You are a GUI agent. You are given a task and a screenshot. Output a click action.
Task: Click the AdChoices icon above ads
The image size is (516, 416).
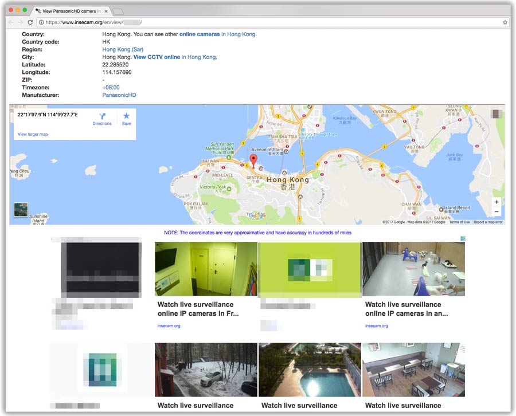[462, 238]
